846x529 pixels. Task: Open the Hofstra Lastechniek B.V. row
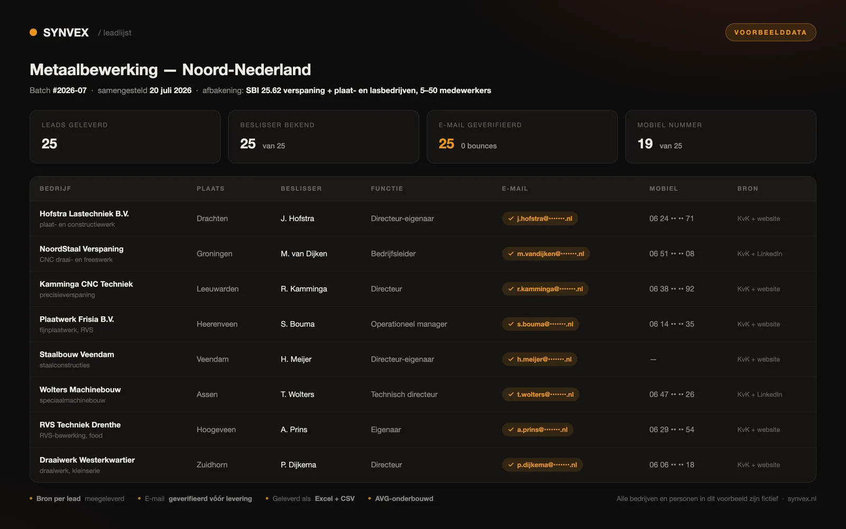pyautogui.click(x=423, y=218)
